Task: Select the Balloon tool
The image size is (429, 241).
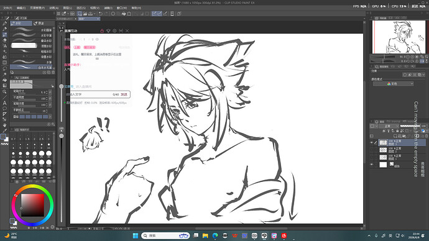Action: [4, 109]
